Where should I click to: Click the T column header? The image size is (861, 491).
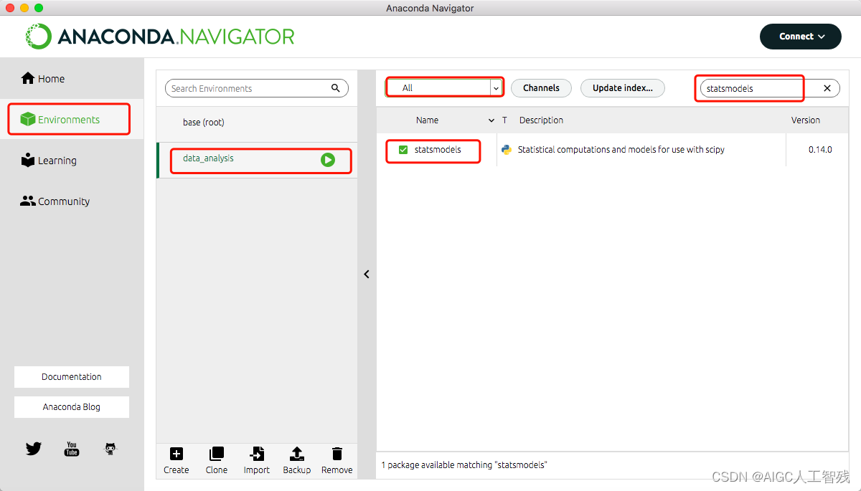(x=504, y=120)
